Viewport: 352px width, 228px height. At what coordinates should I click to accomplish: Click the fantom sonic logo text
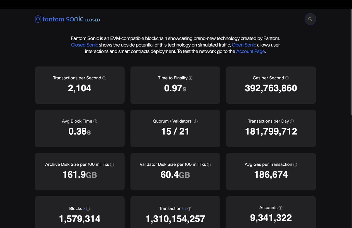63,19
